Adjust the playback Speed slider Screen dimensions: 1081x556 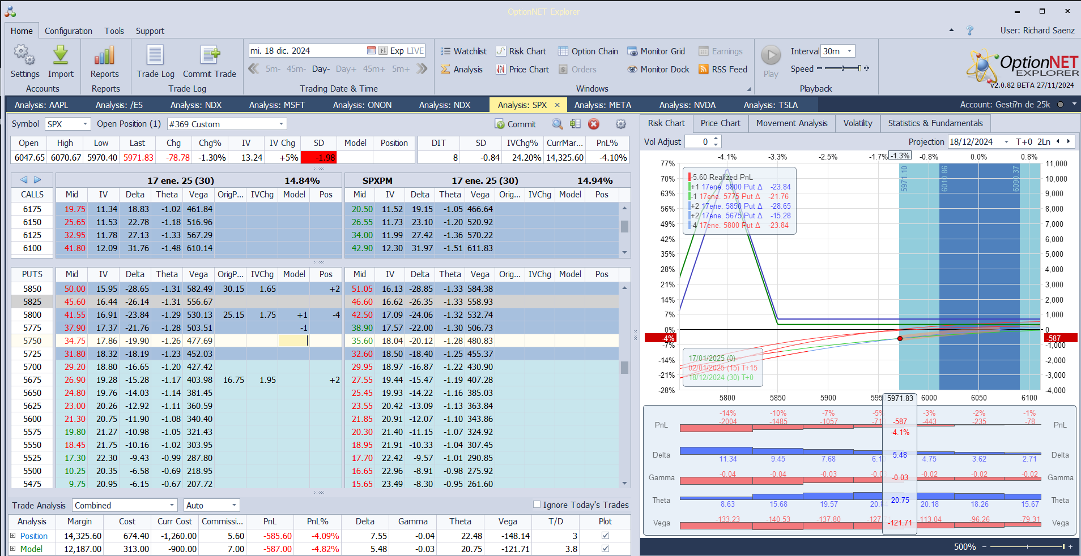(x=842, y=68)
